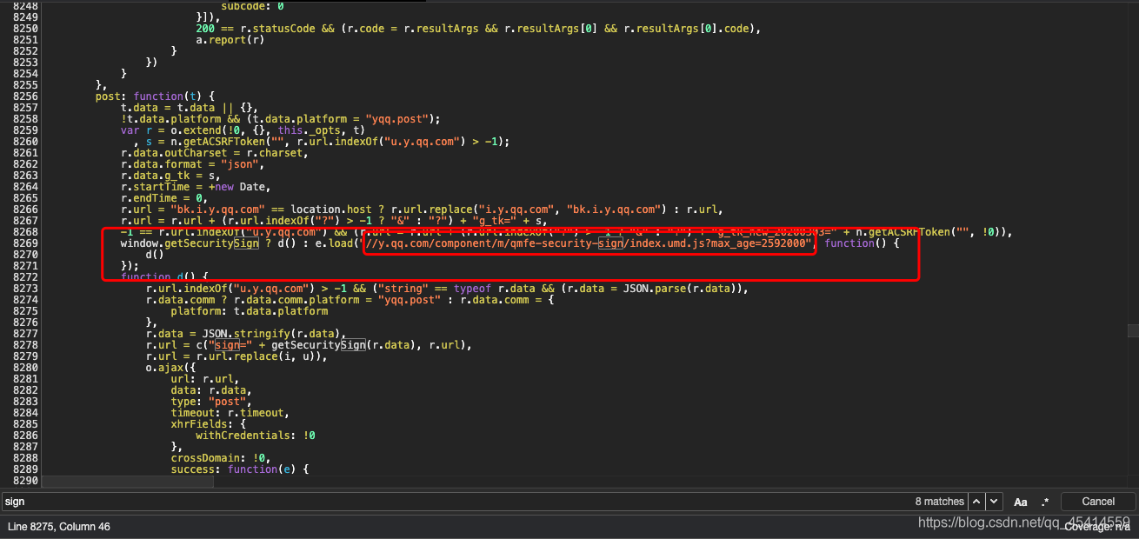Click line number 8290

[x=25, y=481]
